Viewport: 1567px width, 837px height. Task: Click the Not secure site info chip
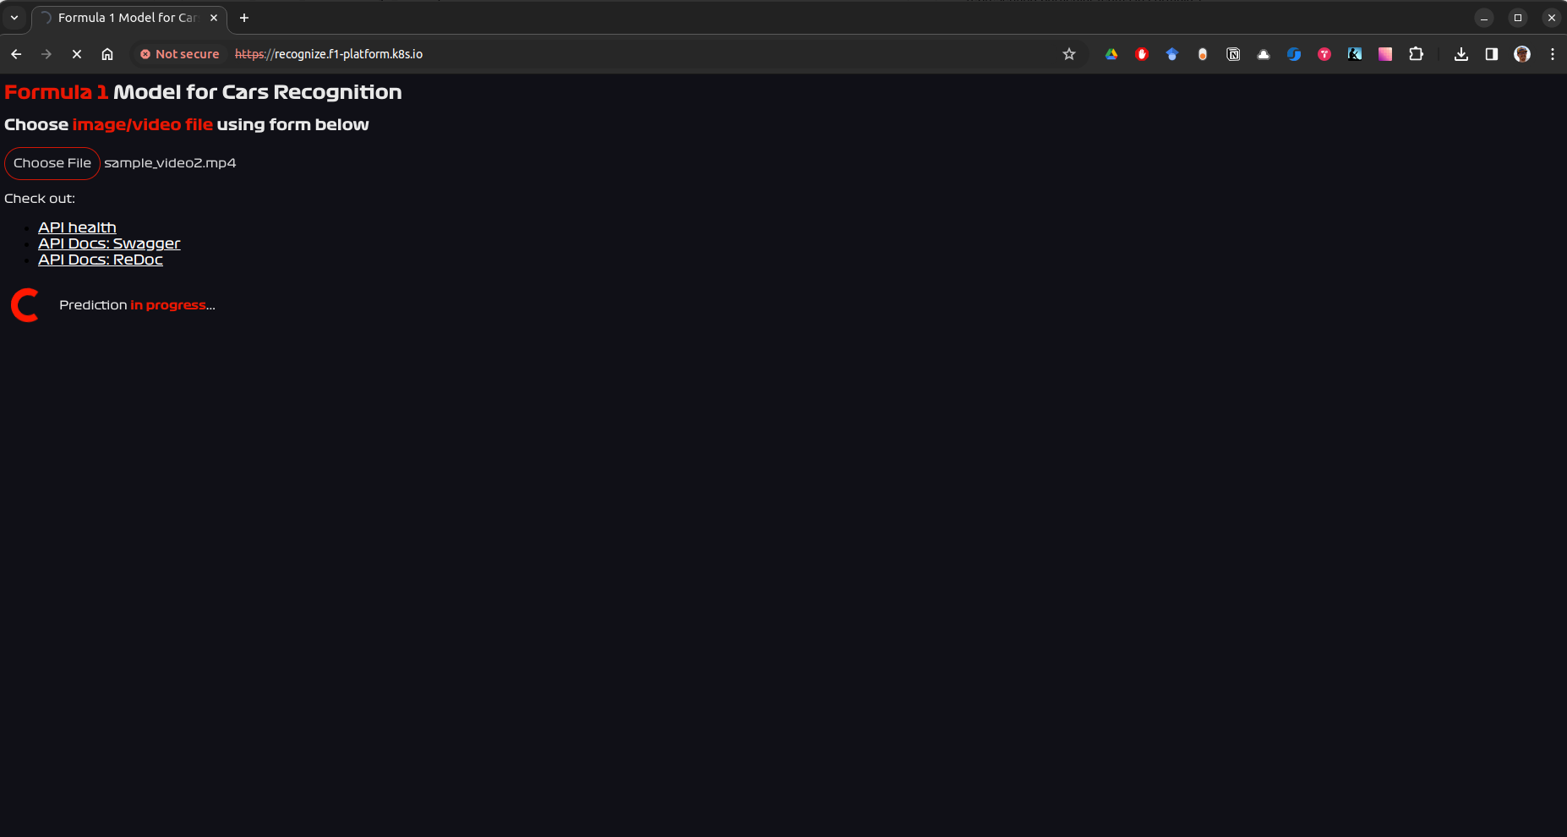[179, 54]
